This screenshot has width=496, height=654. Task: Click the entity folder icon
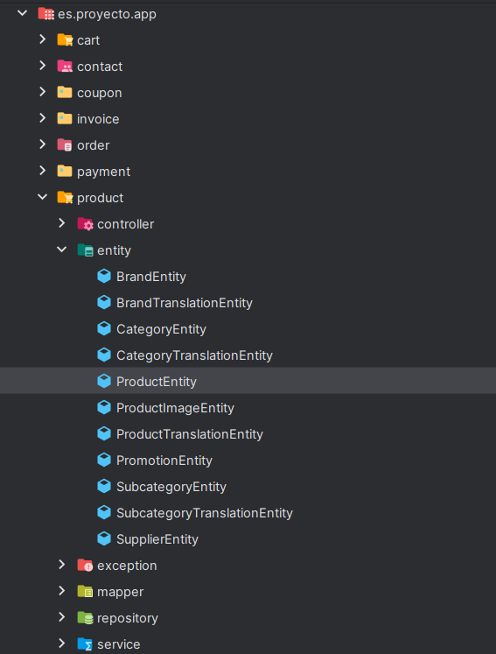coord(86,250)
